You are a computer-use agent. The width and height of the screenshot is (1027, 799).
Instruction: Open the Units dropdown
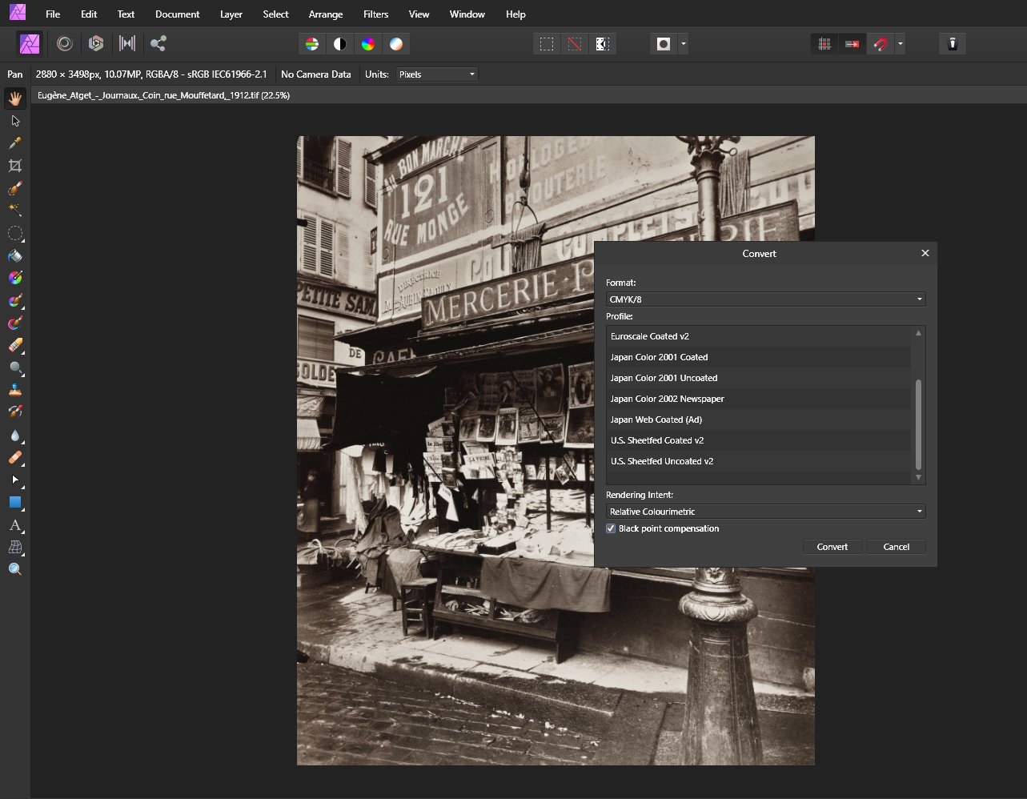tap(437, 74)
